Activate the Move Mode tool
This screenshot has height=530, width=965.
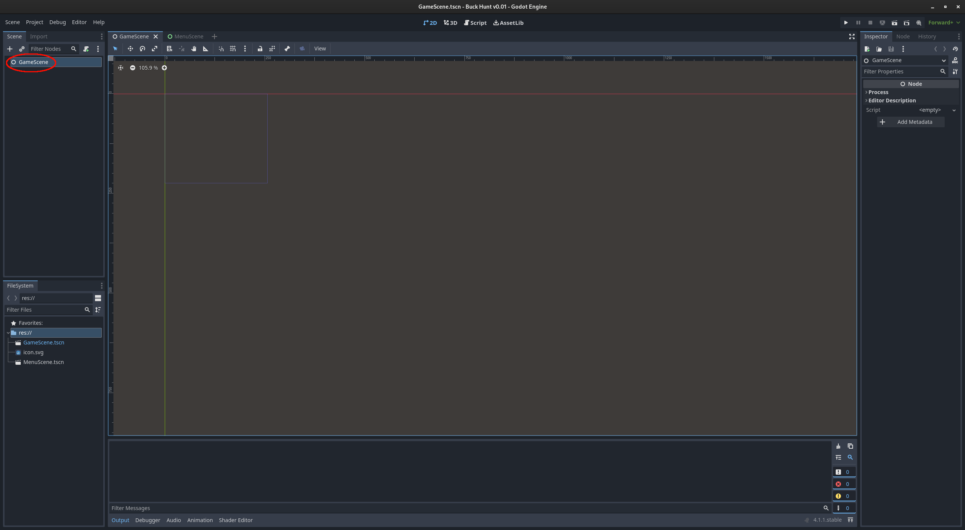click(130, 49)
